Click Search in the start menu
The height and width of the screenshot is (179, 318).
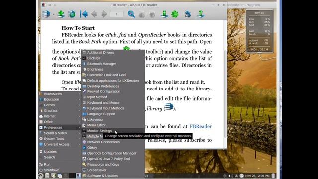[60, 157]
